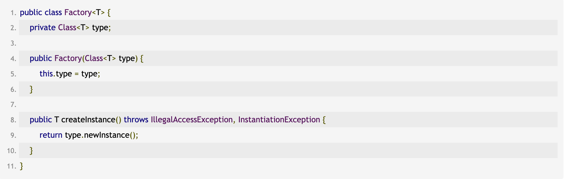Select the Factory class name on line 1
This screenshot has height=179, width=564.
pyautogui.click(x=78, y=13)
